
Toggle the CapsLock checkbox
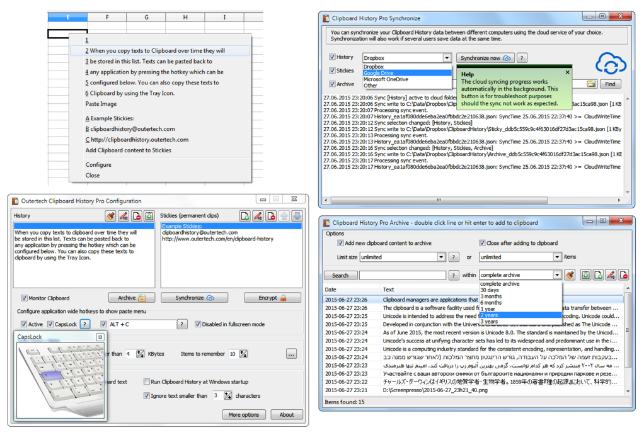50,324
